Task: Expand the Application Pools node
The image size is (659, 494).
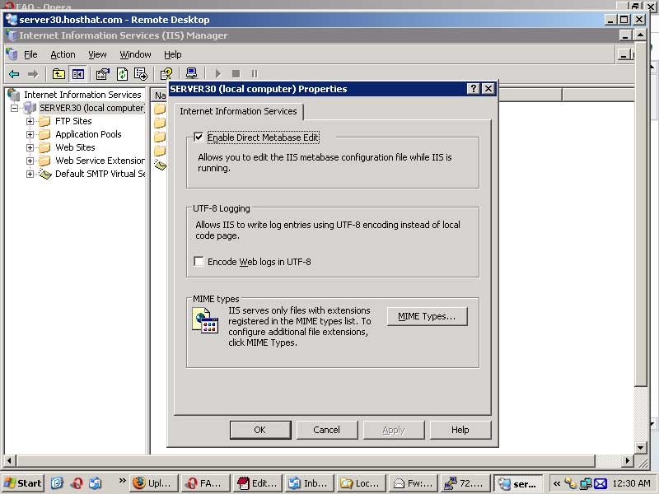Action: coord(30,134)
